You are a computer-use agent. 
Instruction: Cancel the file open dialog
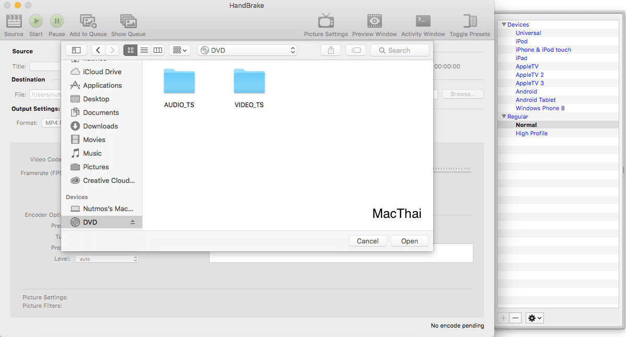tap(367, 241)
